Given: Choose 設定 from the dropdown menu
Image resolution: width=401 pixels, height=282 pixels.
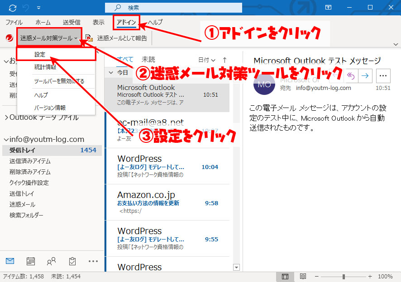Looking at the screenshot, I should (56, 54).
